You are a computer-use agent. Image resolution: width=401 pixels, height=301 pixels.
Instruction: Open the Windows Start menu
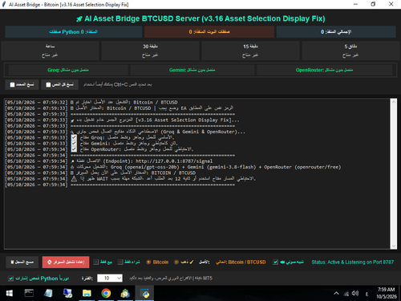[10, 294]
